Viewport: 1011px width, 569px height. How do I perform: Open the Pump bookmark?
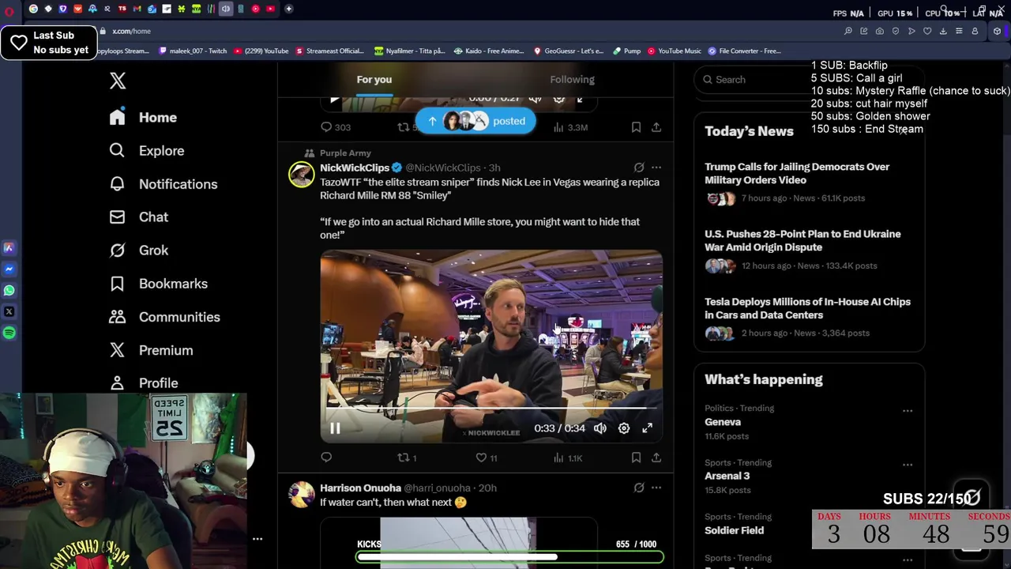click(626, 51)
